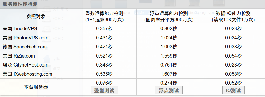Click this server's 0.076秒 integer result
The width and height of the screenshot is (265, 97).
104,83
